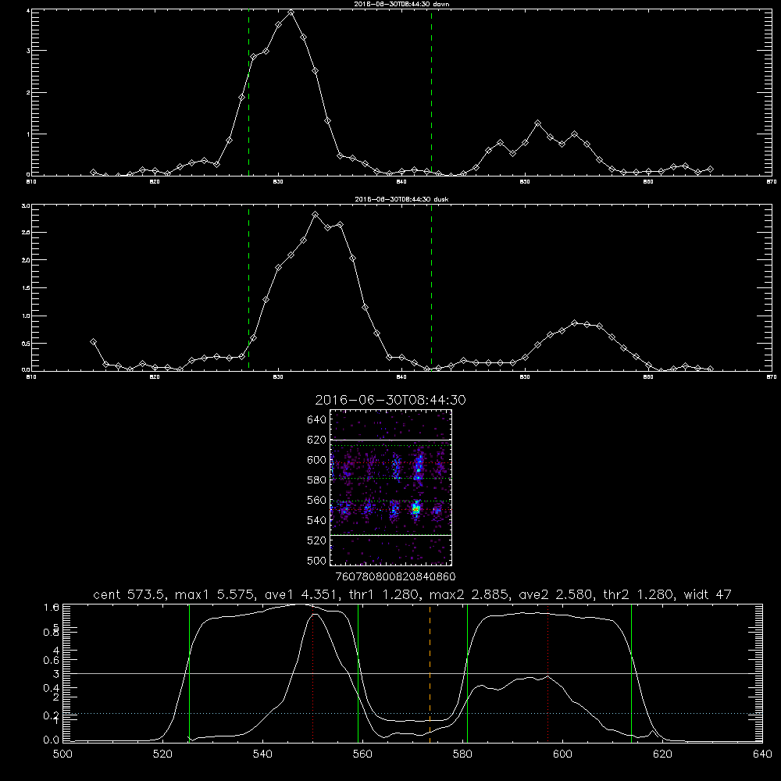Click the y-axis label 580 beside the spectral image
The height and width of the screenshot is (781, 781).
[316, 480]
